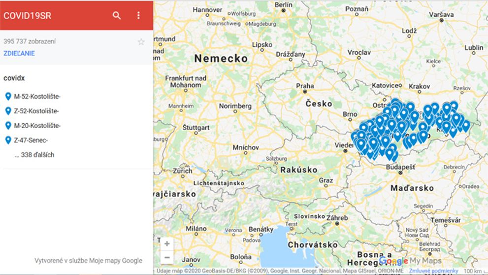This screenshot has width=488, height=275.
Task: Click the pin icon beside M-52-Kostolište-
Action: click(8, 96)
